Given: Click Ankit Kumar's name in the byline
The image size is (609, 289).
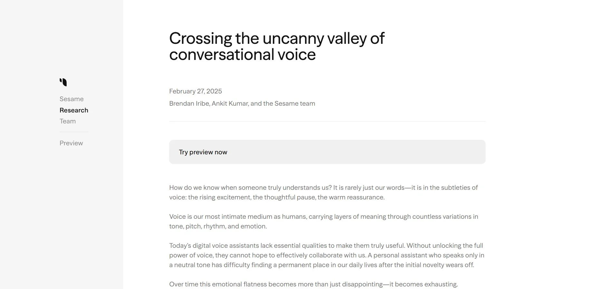Looking at the screenshot, I should pos(230,103).
